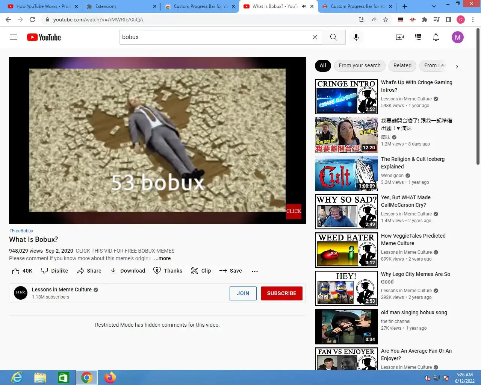Click the page vertical scrollbar

(478, 96)
